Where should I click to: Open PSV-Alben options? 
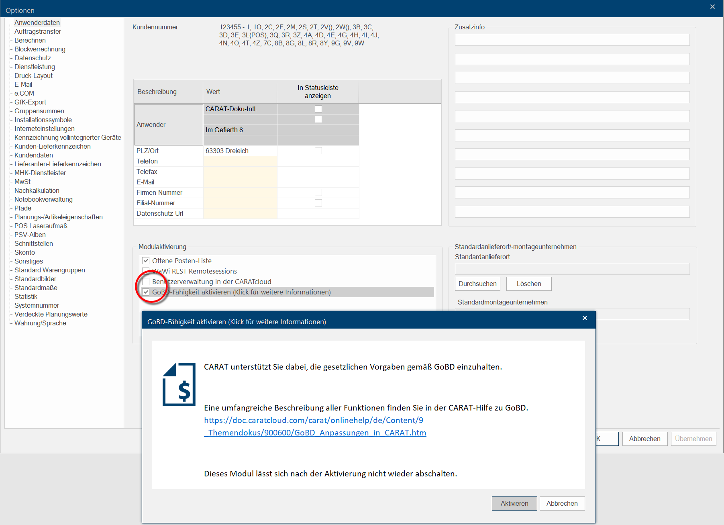coord(30,235)
